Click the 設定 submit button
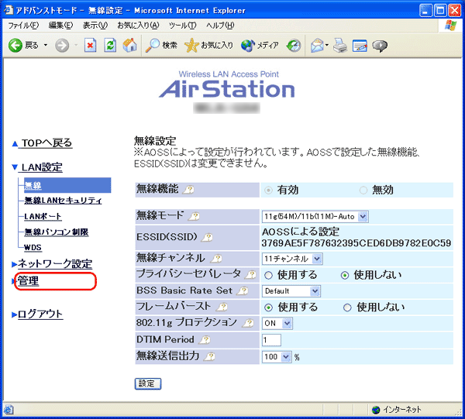 (148, 383)
